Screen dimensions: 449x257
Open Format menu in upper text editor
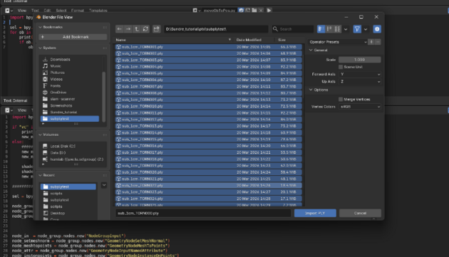(x=77, y=11)
